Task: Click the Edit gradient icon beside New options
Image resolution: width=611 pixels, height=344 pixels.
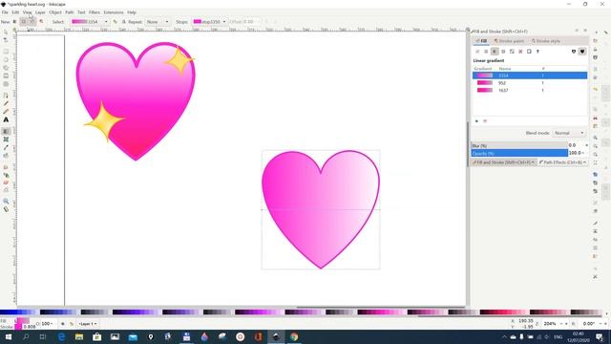Action: [x=41, y=22]
